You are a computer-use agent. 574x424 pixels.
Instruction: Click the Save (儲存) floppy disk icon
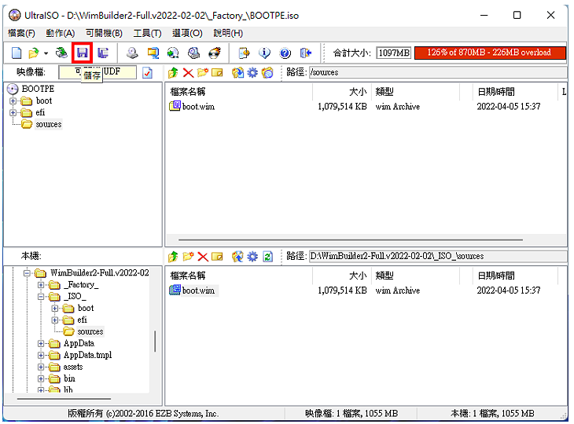[82, 53]
